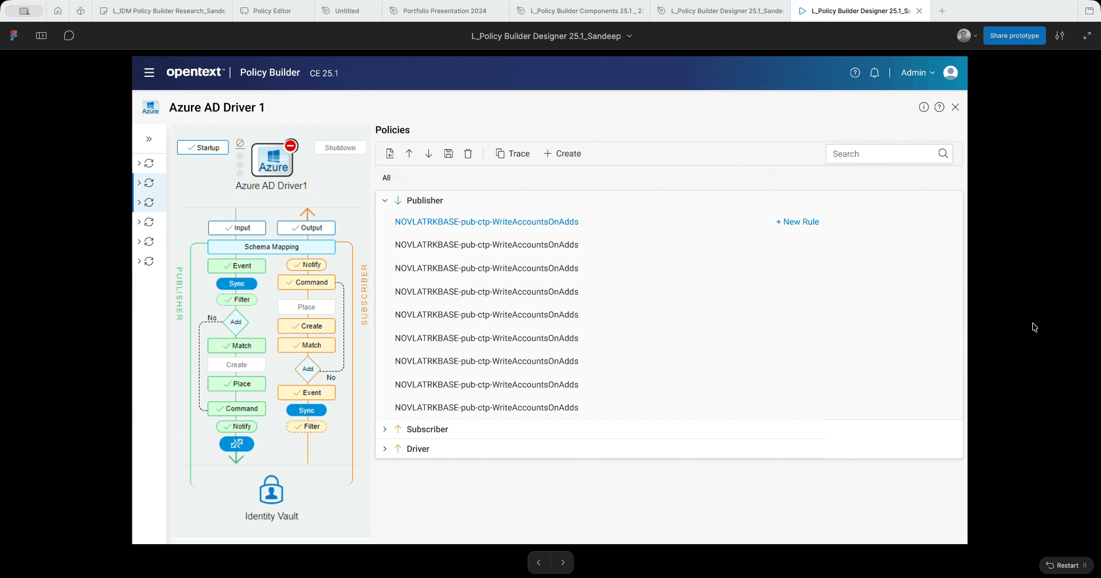Click the home icon in tab bar
This screenshot has width=1101, height=578.
tap(58, 11)
